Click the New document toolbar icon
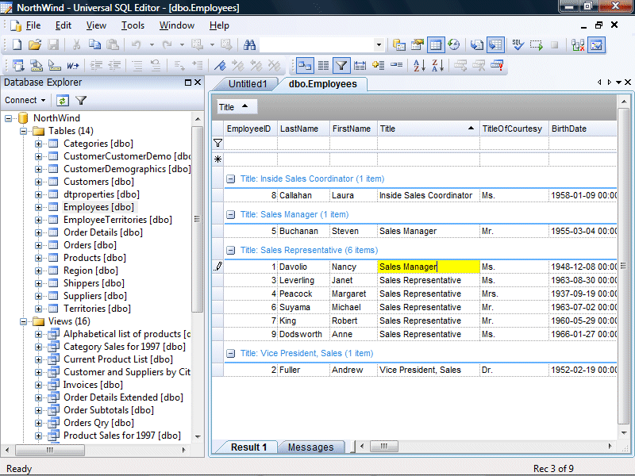 [x=17, y=45]
